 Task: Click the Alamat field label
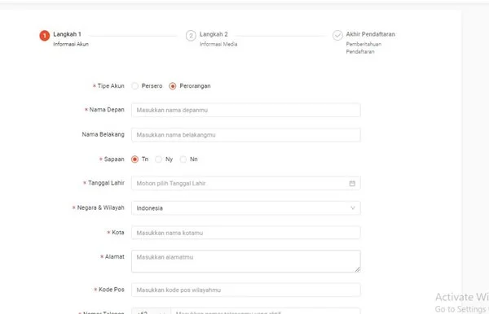pos(114,257)
